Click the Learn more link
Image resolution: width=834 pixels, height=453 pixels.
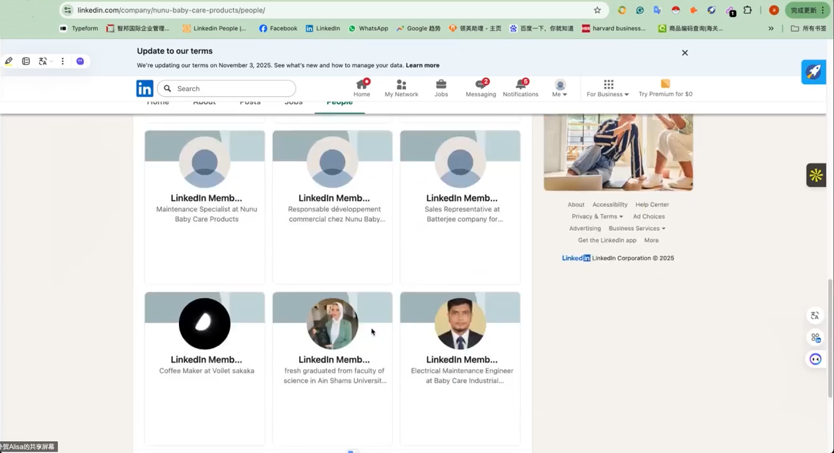point(423,65)
